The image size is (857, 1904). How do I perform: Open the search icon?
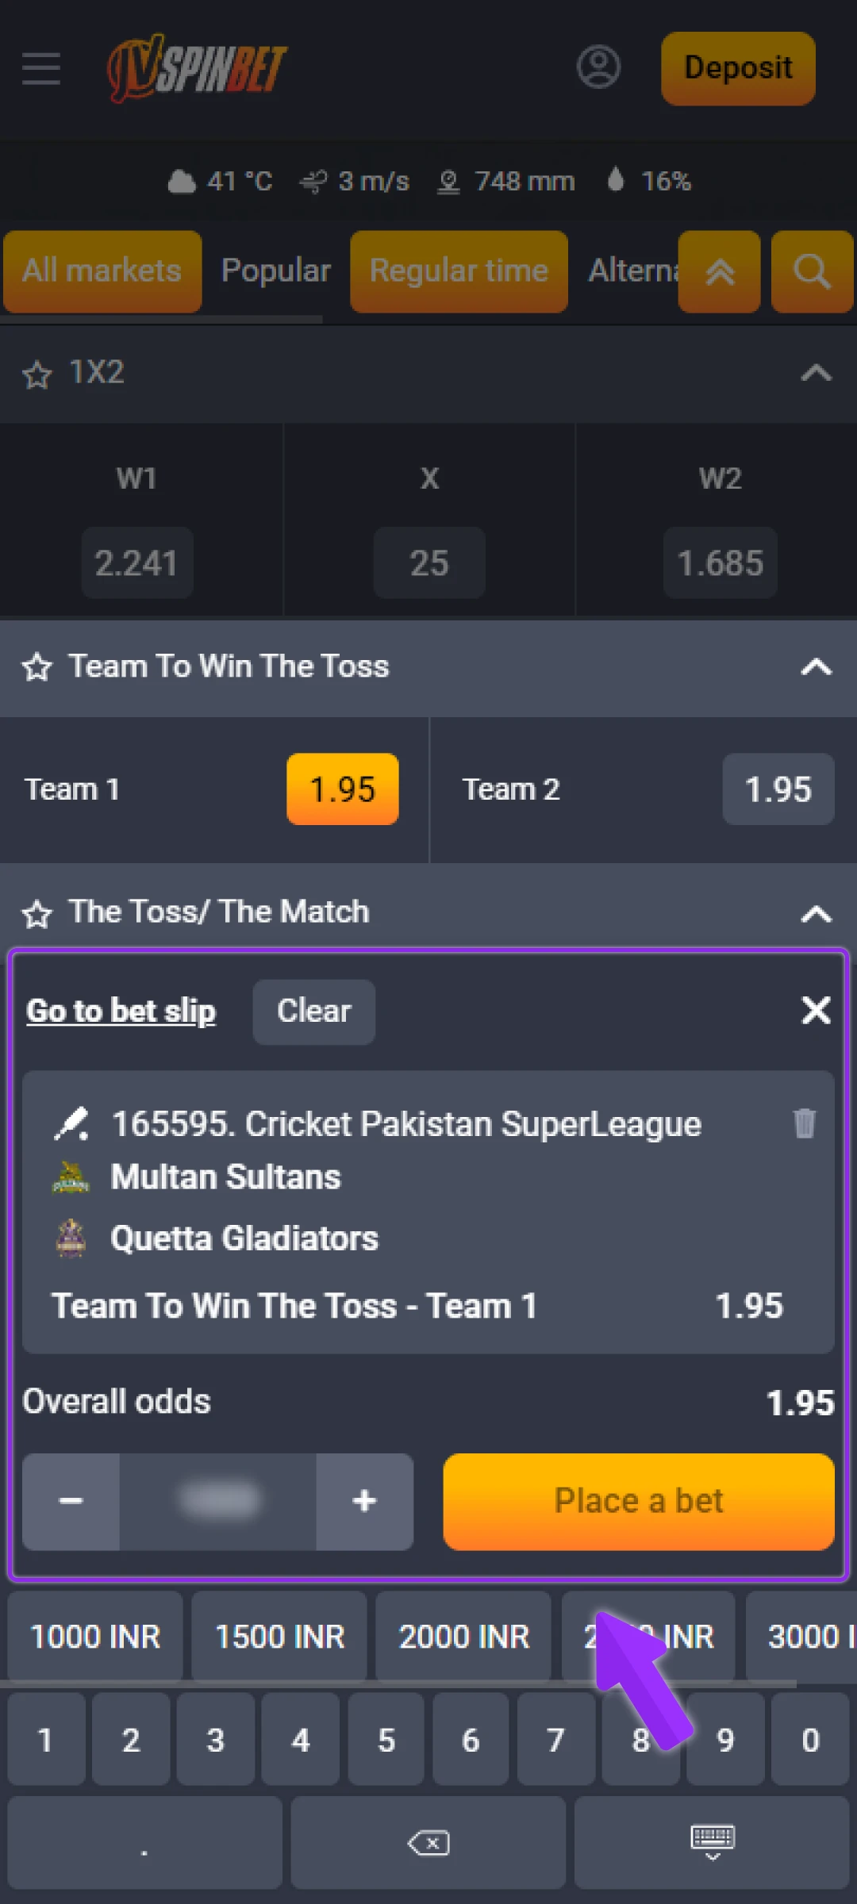[x=810, y=271]
